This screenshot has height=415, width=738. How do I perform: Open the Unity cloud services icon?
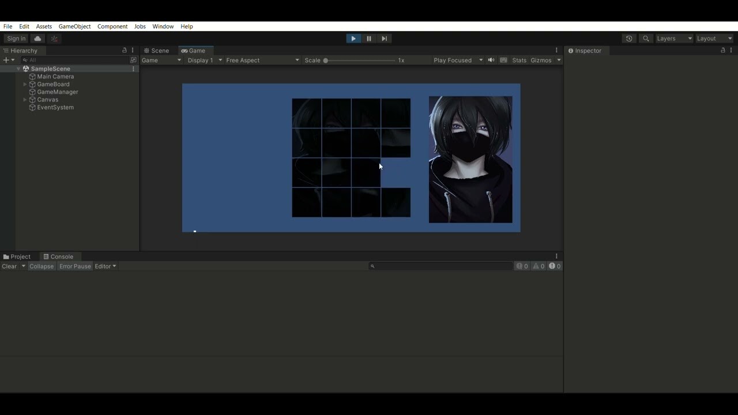click(37, 39)
